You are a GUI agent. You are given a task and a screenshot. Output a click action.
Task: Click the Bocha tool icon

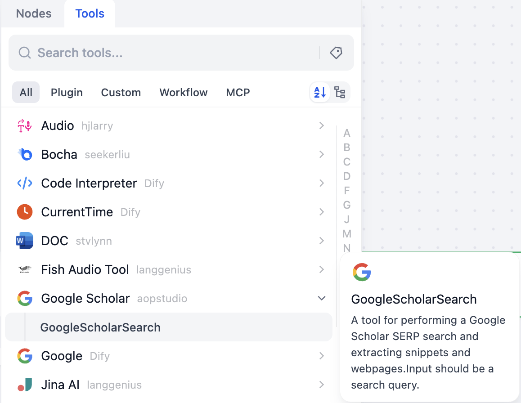click(25, 155)
